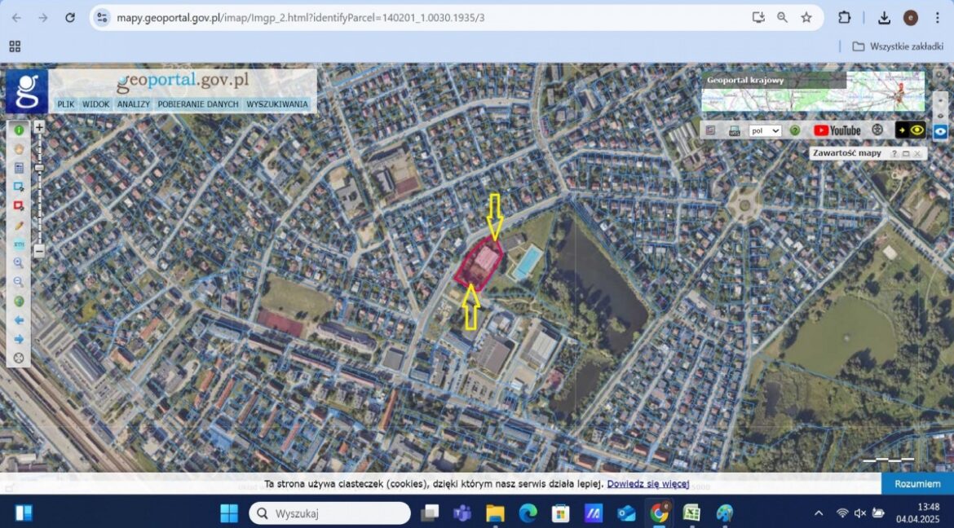954x528 pixels.
Task: Click the Wyszukaj taskbar search box
Action: (329, 513)
